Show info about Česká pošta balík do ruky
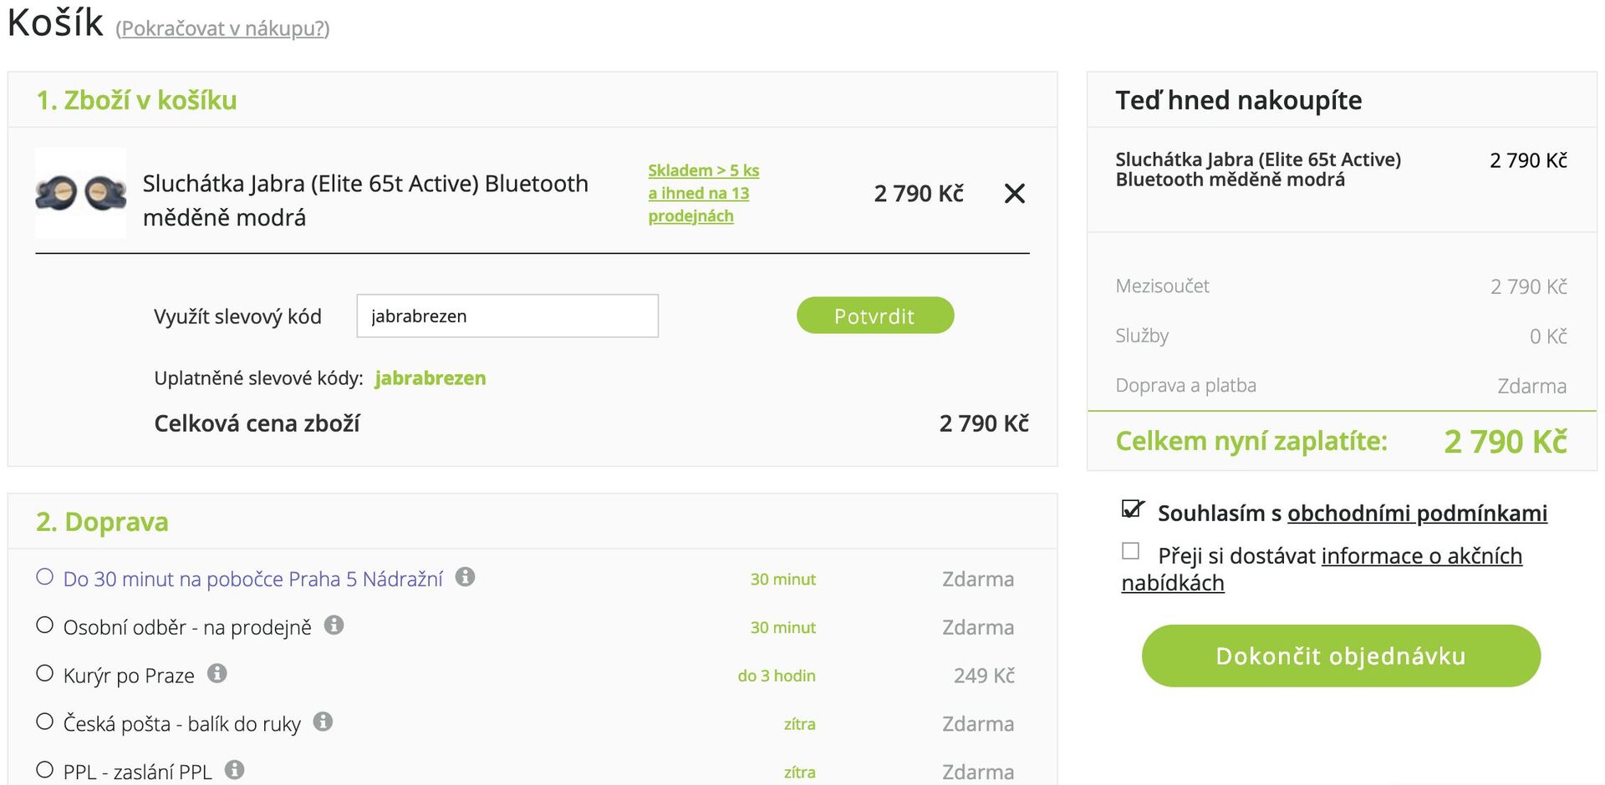Viewport: 1605px width, 785px height. click(322, 722)
